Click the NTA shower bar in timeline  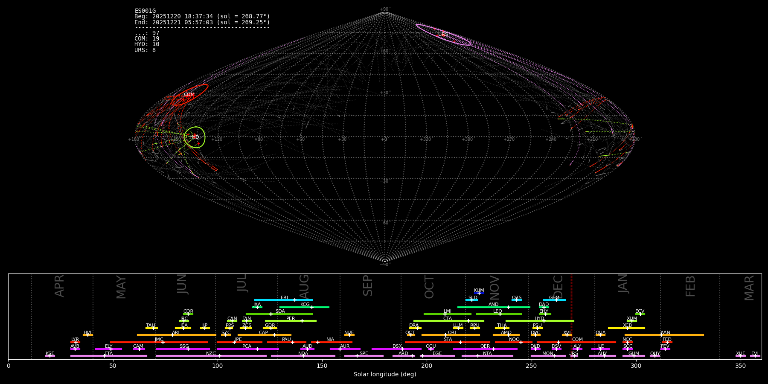pyautogui.click(x=487, y=356)
